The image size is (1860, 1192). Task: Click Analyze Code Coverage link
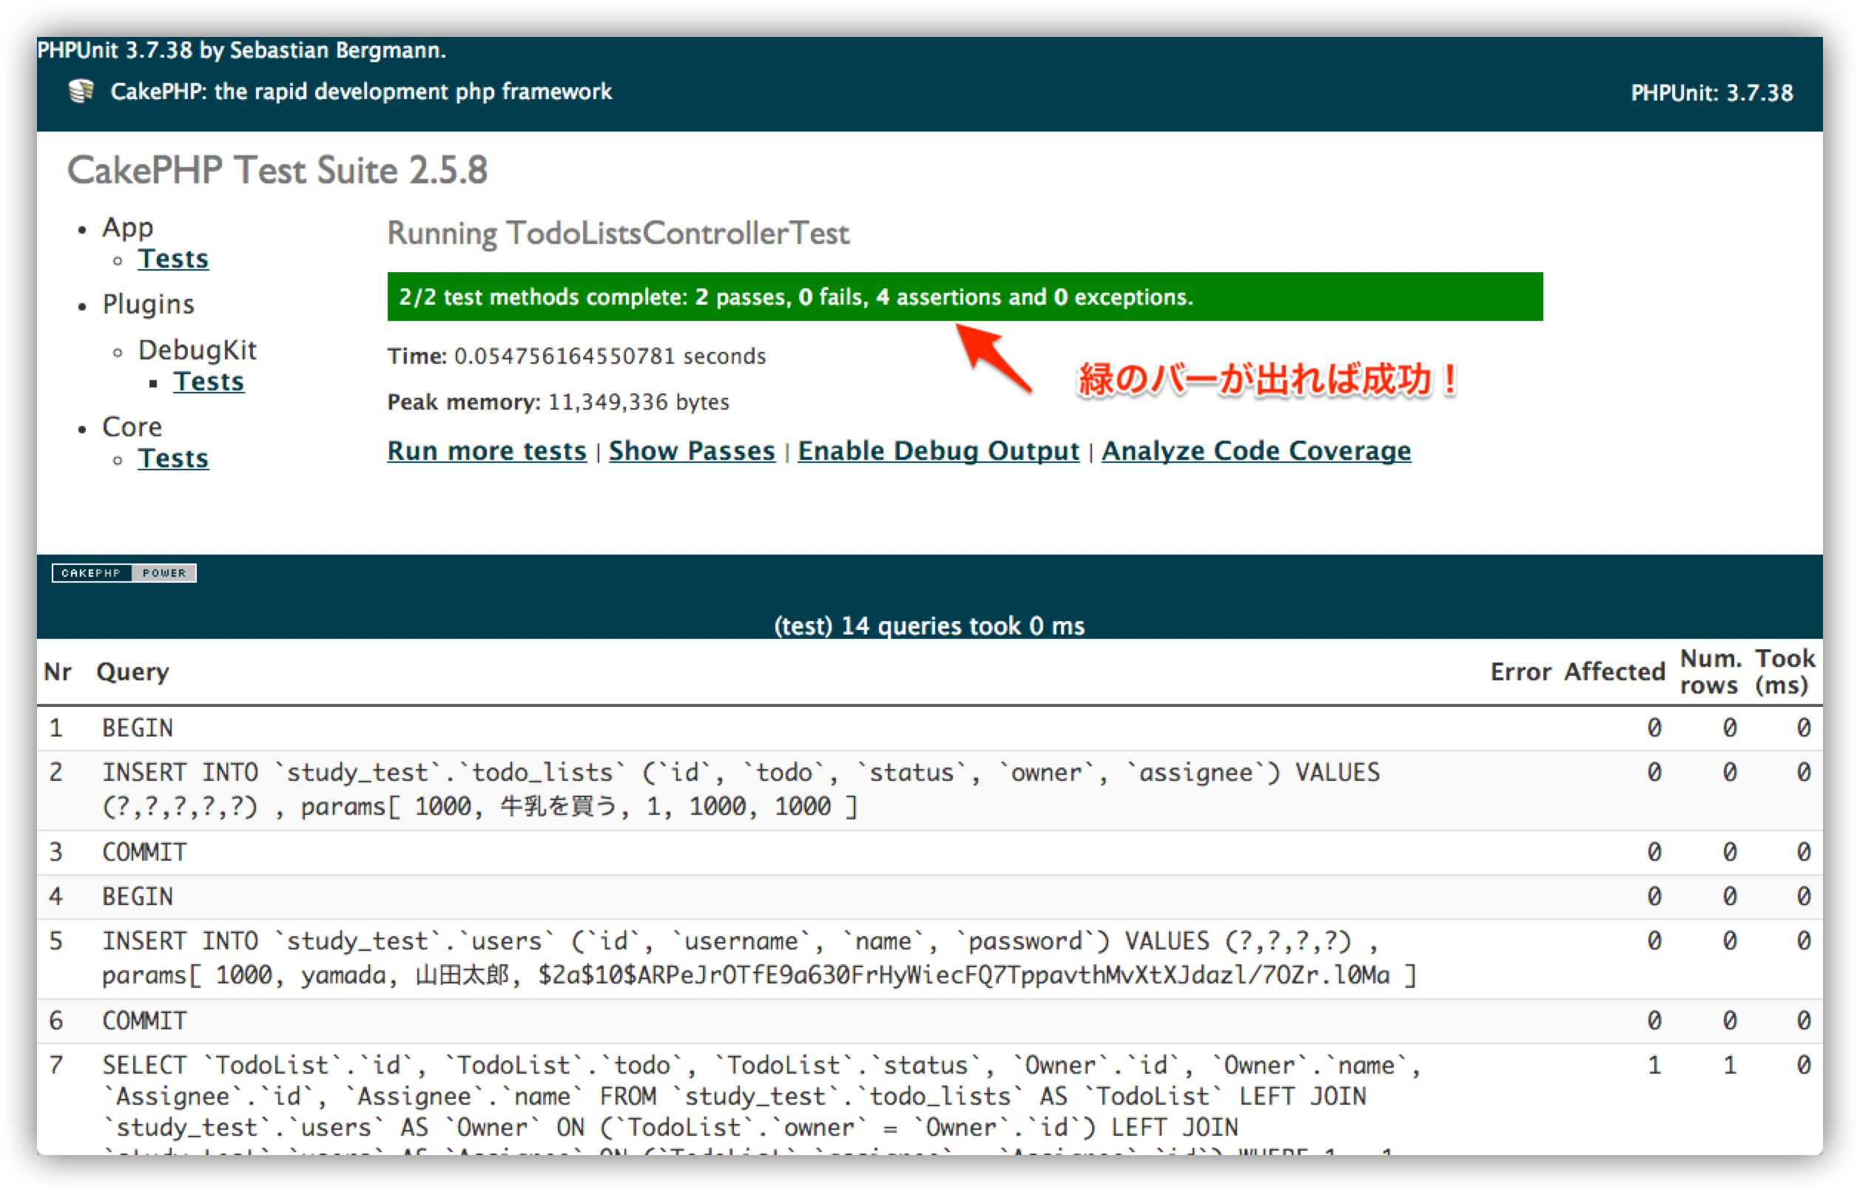(x=1256, y=450)
